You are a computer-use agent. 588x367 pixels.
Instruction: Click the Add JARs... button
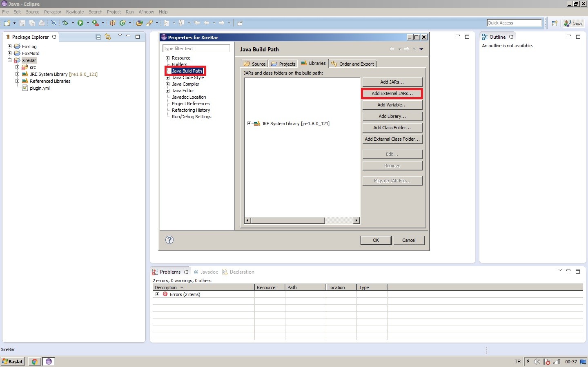(x=392, y=82)
